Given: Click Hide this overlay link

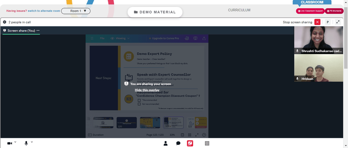Looking at the screenshot, I should coord(147,90).
